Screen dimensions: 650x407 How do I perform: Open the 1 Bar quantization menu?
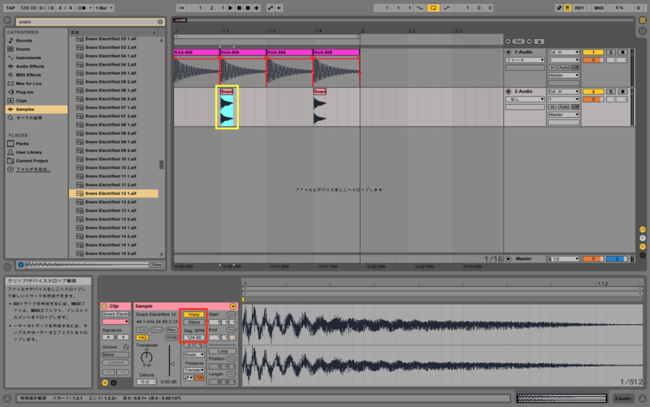(104, 8)
